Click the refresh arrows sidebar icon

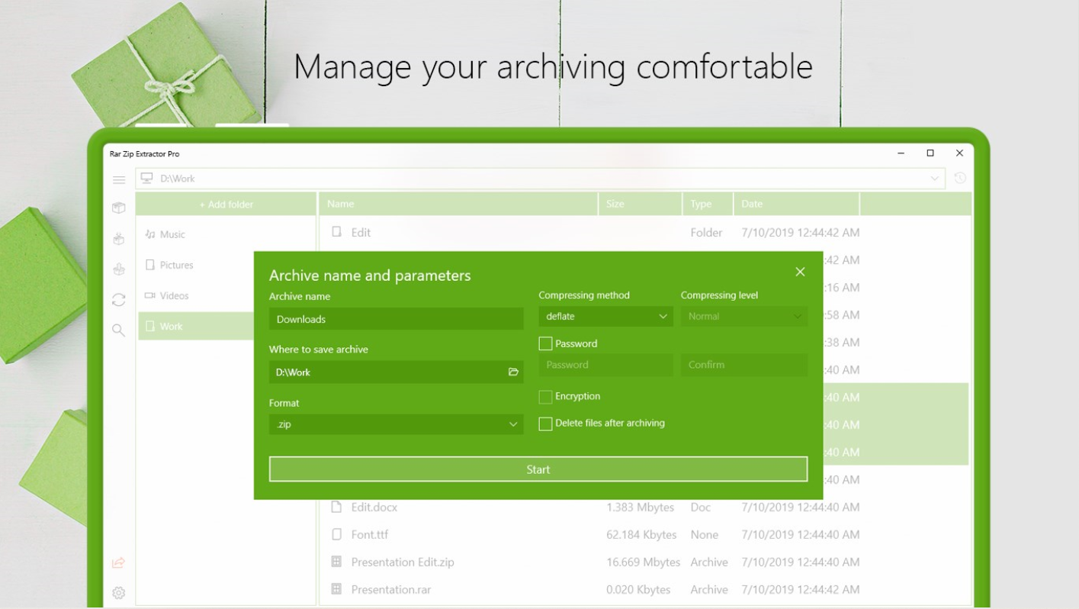(118, 300)
